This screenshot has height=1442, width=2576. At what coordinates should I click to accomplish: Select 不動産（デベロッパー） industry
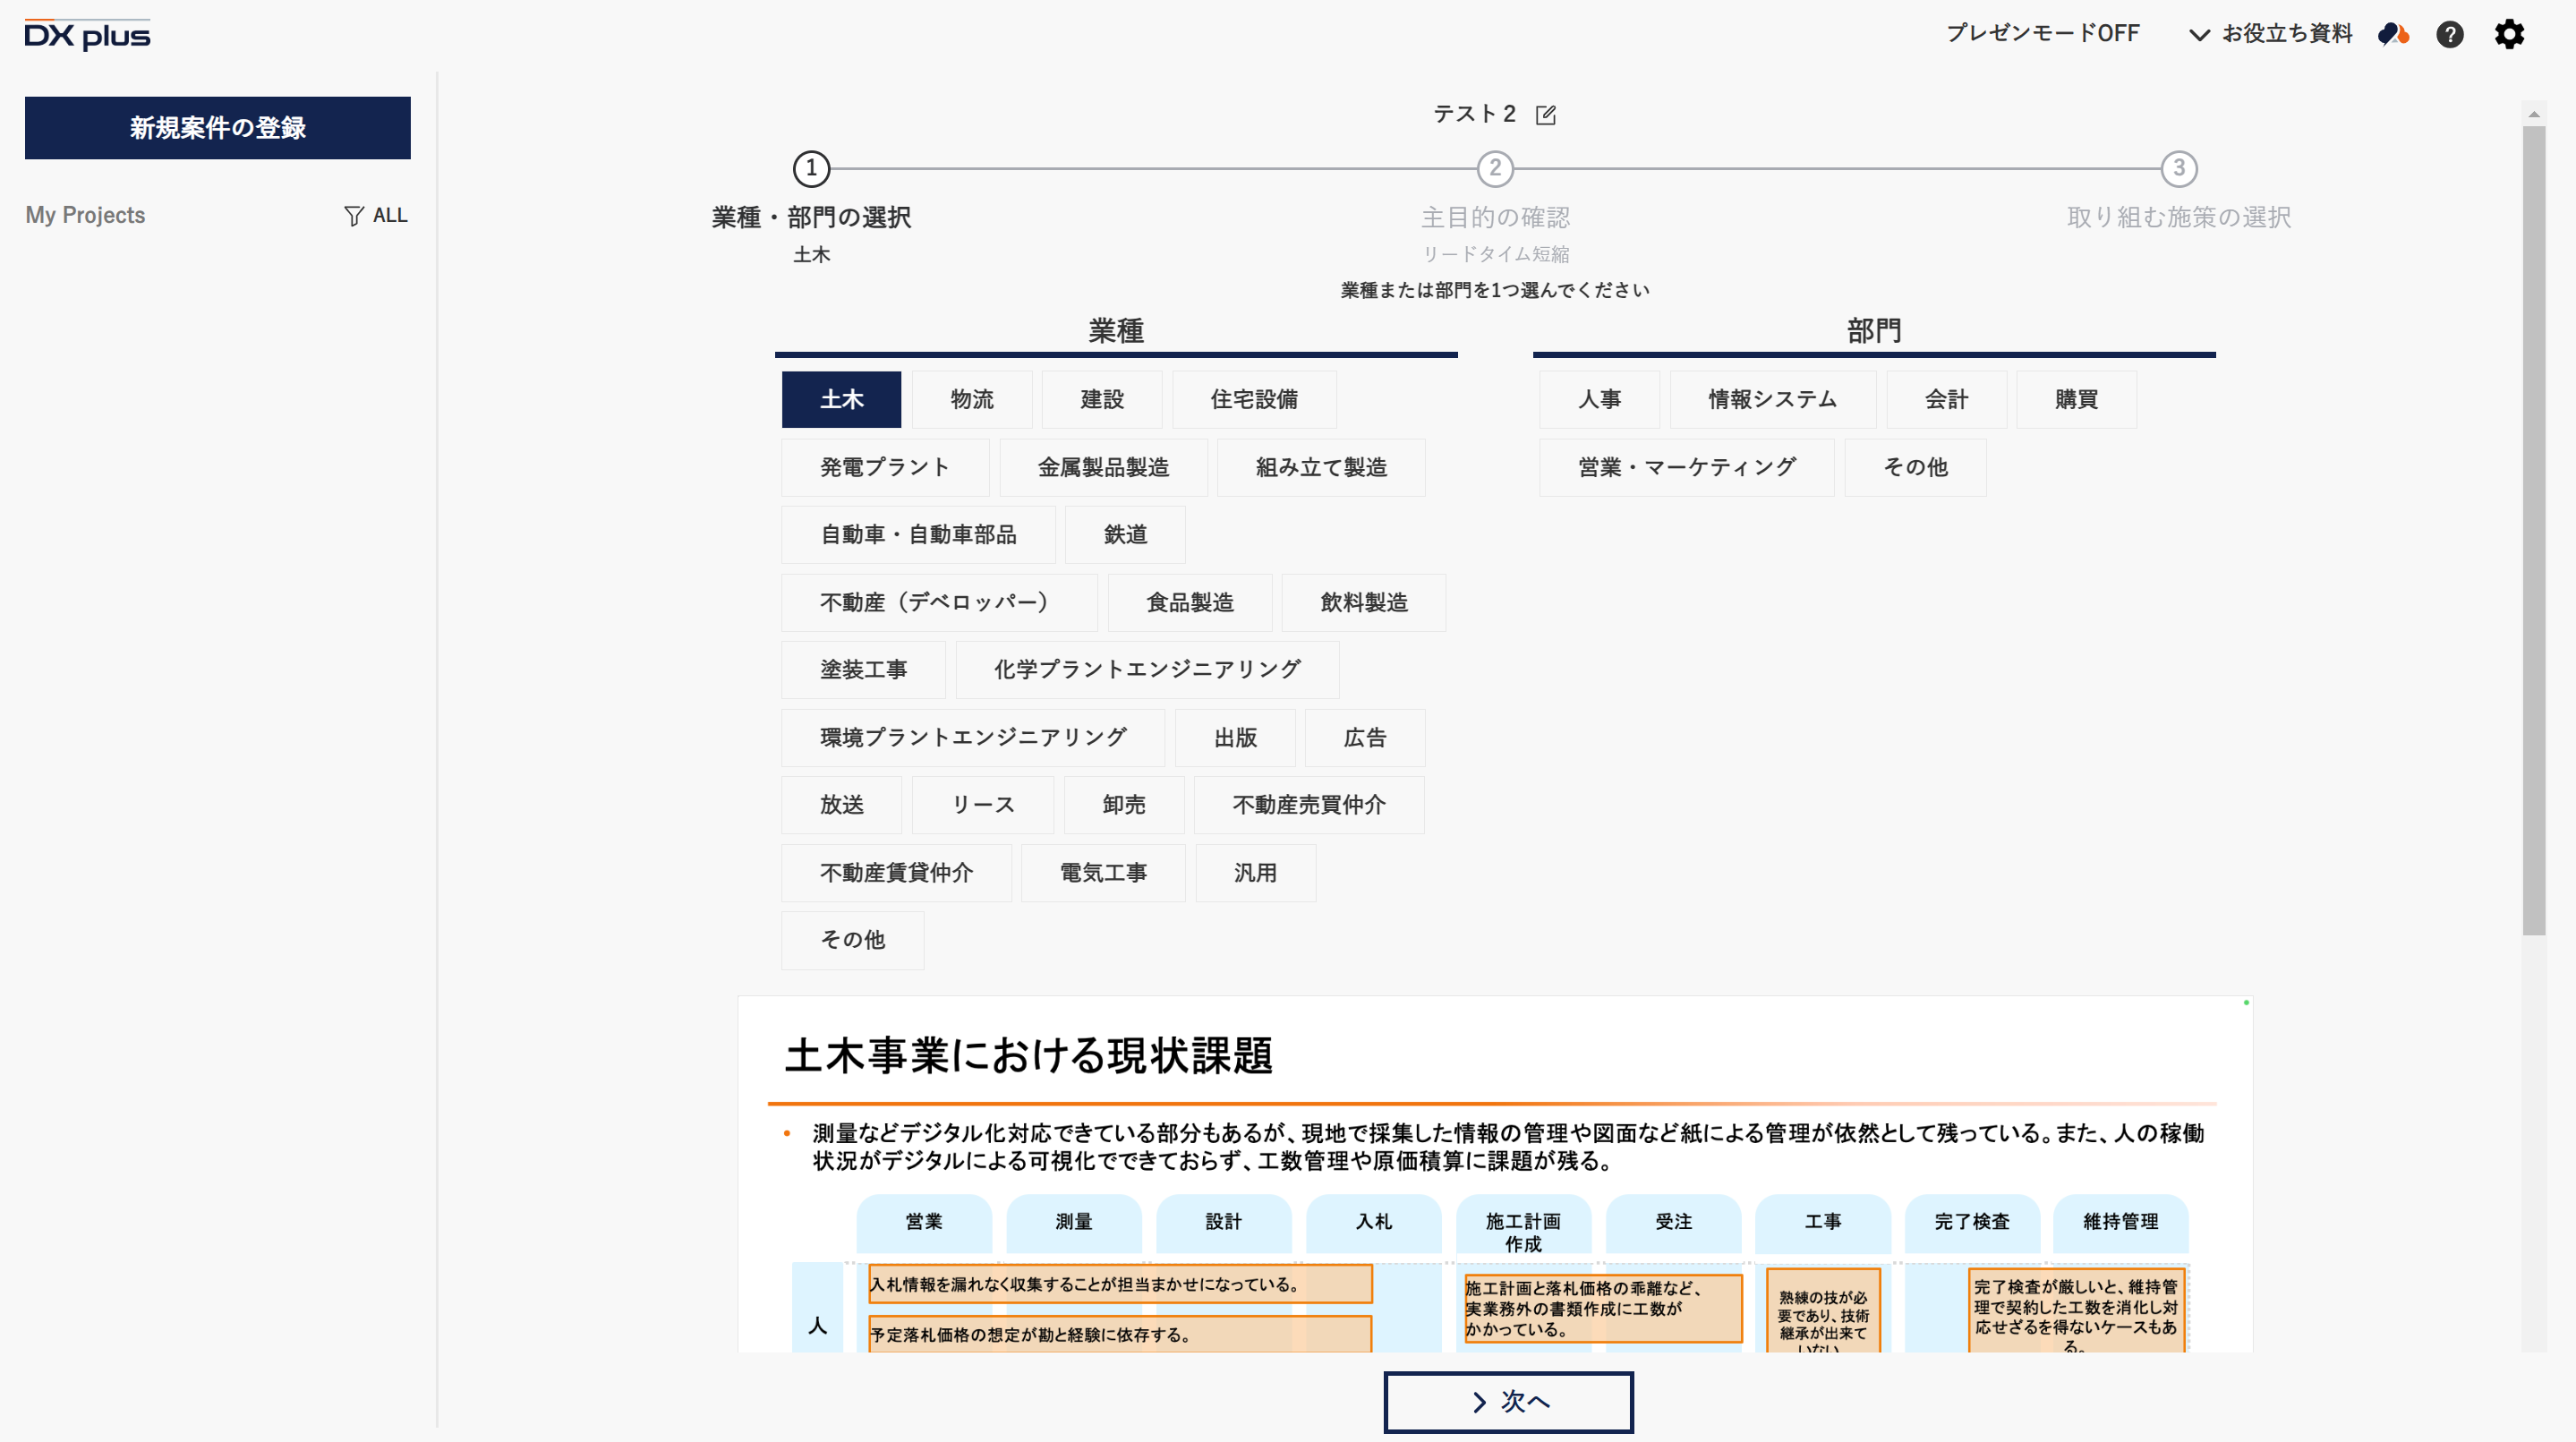click(x=939, y=603)
